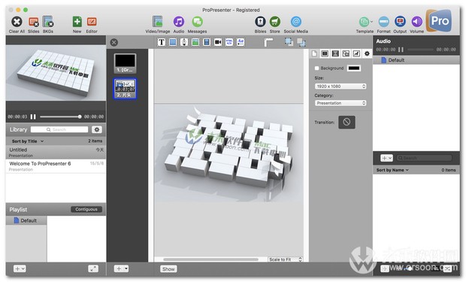This screenshot has height=282, width=466.
Task: Open the Category Presentation dropdown
Action: 340,103
